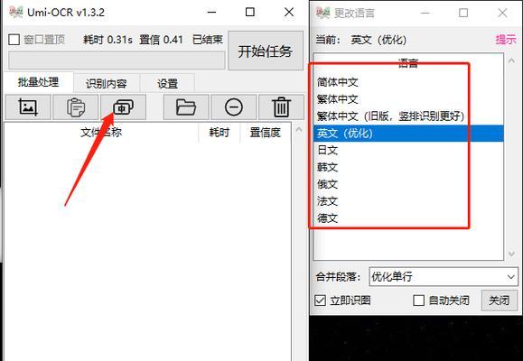
Task: Click the open folder icon
Action: point(186,107)
